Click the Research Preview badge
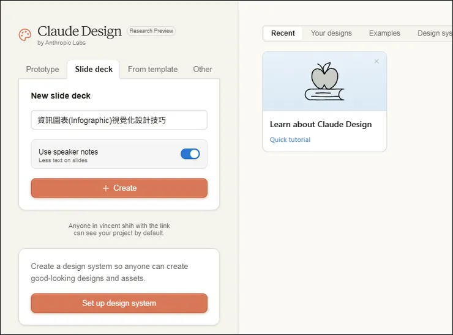Image resolution: width=453 pixels, height=335 pixels. tap(151, 31)
